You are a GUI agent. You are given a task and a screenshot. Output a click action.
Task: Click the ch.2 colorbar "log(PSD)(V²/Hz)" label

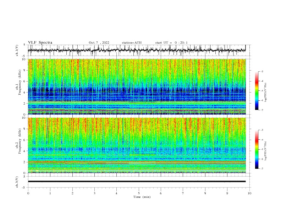pos(265,151)
